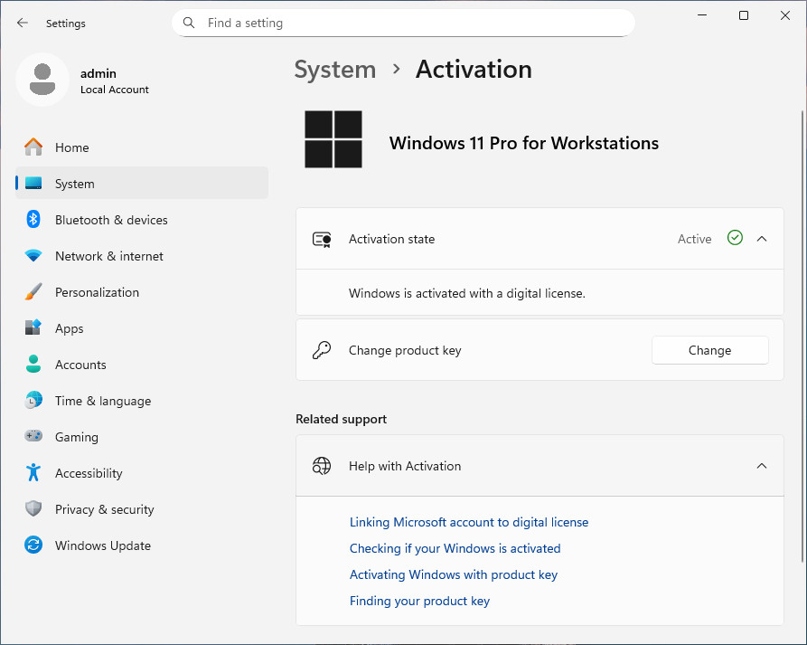
Task: Click the Find a setting search box
Action: coord(403,23)
